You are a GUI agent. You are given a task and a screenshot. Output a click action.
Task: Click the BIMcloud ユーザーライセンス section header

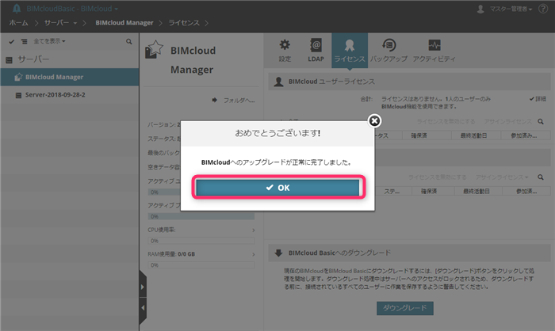coord(409,82)
